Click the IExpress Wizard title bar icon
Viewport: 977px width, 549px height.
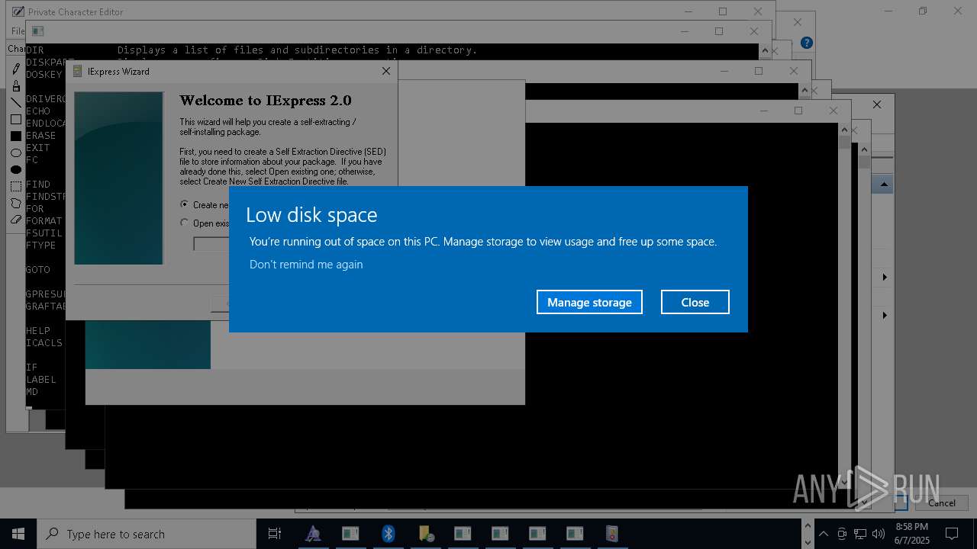[x=78, y=71]
